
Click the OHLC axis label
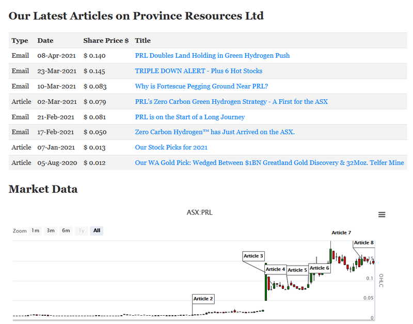click(381, 280)
